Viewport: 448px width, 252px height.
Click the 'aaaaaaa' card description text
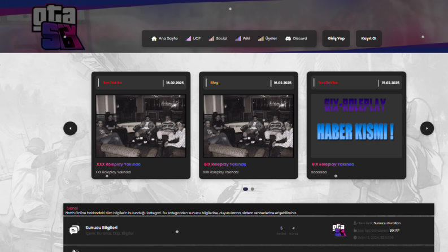(319, 172)
